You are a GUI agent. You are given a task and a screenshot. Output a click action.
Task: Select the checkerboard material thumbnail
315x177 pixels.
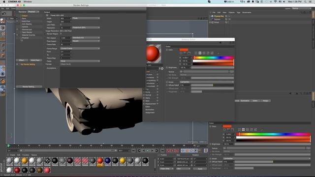47,161
